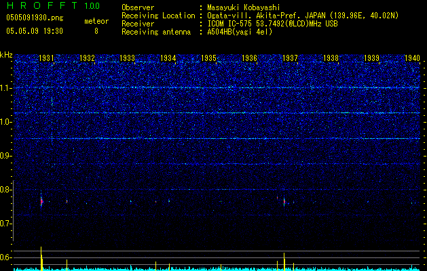Click the ICOM IC-575 receiver text
This screenshot has height=271, width=427.
coord(272,24)
